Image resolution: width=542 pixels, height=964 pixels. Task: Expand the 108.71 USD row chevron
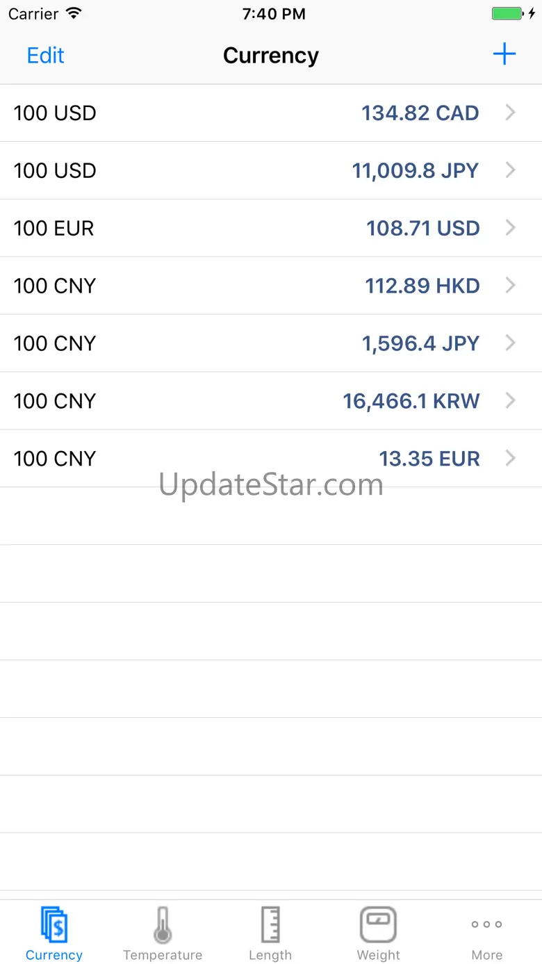(511, 228)
